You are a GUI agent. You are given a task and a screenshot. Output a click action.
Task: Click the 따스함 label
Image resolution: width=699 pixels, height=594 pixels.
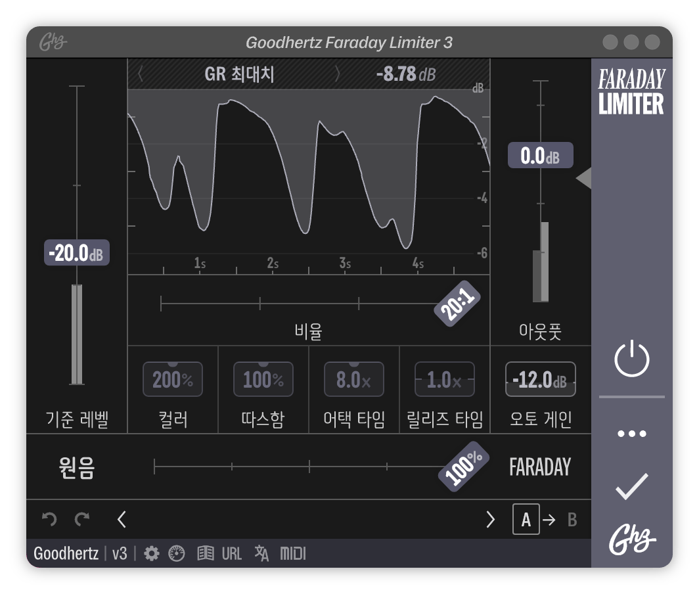pyautogui.click(x=263, y=419)
